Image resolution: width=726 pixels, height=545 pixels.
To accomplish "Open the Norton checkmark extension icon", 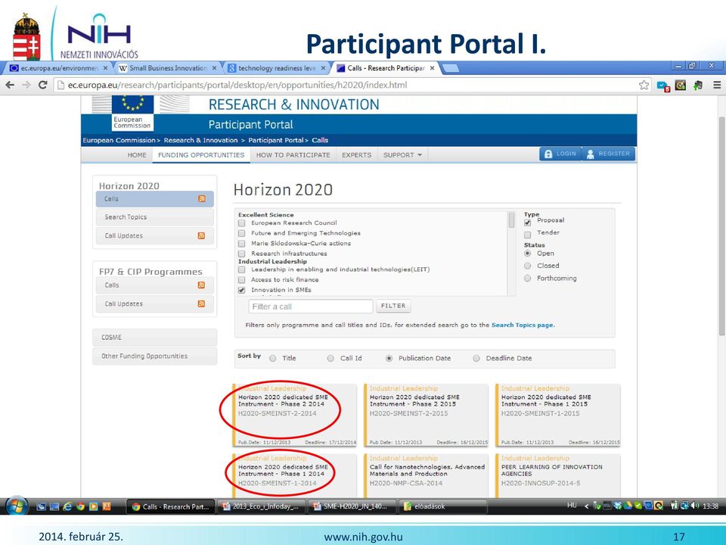I will point(680,85).
